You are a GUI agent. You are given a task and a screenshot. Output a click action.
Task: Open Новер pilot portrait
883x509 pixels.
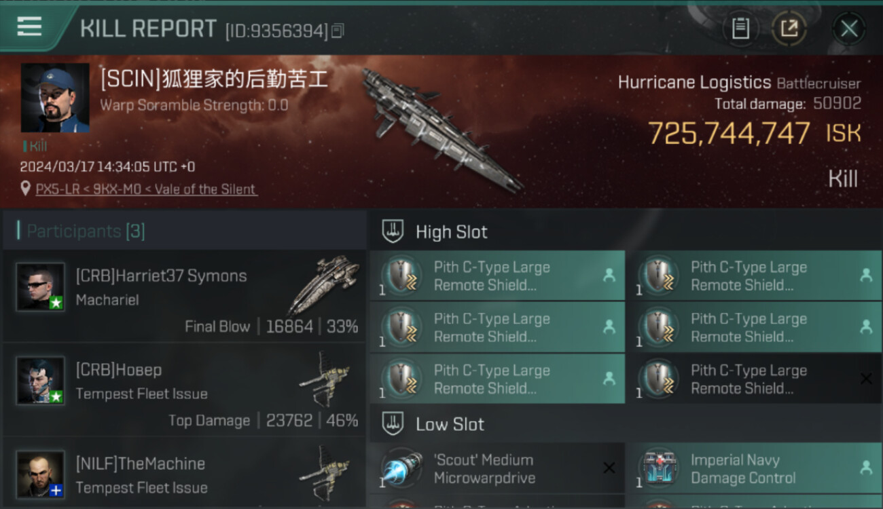41,381
